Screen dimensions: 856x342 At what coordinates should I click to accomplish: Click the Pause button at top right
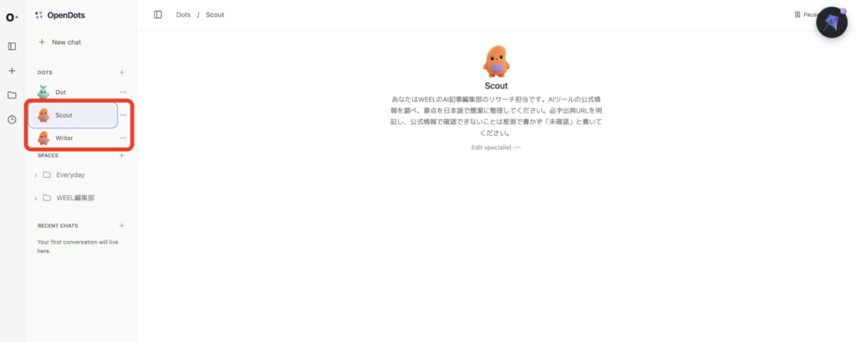(x=805, y=15)
